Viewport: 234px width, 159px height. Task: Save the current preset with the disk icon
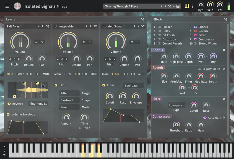[178, 6]
